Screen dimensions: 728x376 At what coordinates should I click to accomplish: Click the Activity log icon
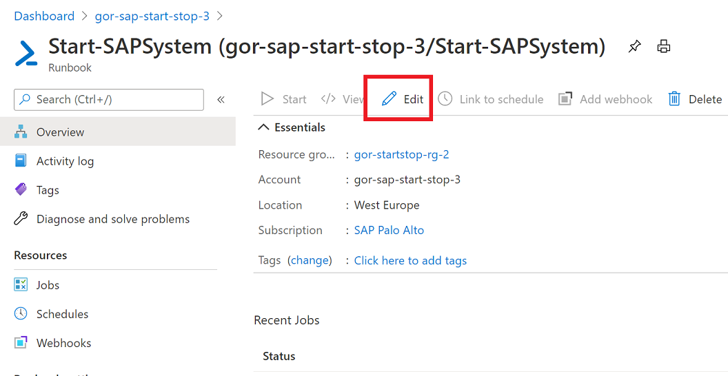(x=21, y=161)
